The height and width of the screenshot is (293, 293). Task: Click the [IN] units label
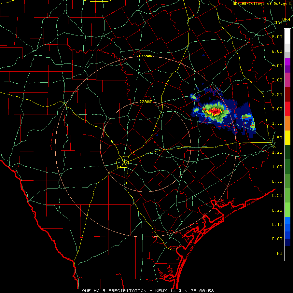[278, 23]
